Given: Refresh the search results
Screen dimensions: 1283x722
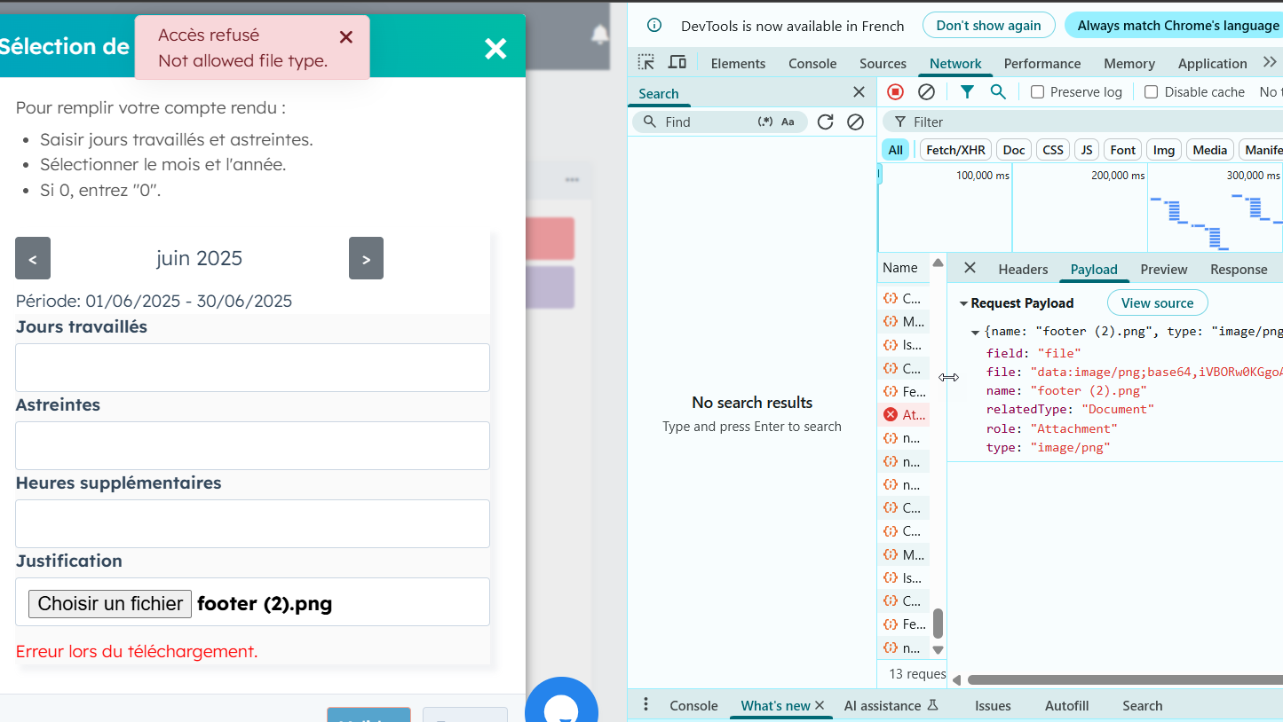Looking at the screenshot, I should pyautogui.click(x=825, y=122).
